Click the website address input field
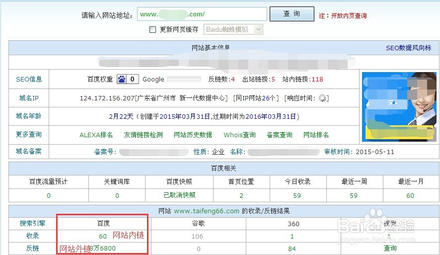Viewport: 440px width, 255px height. click(x=202, y=14)
